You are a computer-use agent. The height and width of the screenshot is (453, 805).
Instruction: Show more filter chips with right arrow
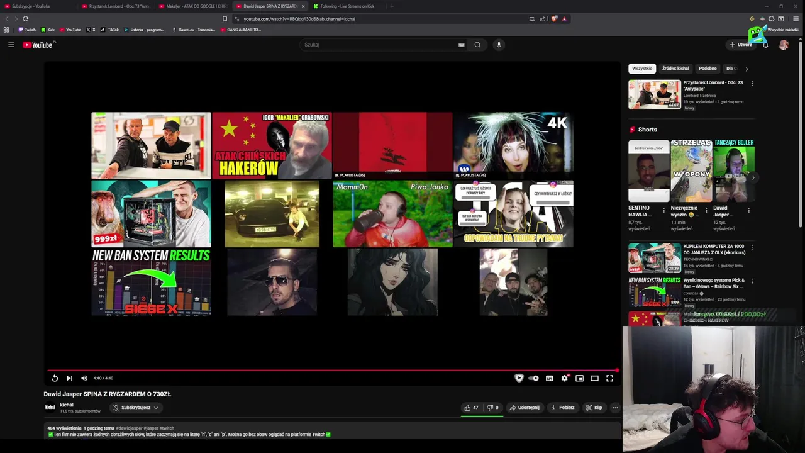pos(747,69)
